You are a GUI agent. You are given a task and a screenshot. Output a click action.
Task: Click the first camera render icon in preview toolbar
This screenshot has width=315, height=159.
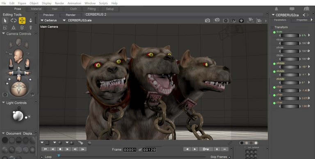pos(207,20)
